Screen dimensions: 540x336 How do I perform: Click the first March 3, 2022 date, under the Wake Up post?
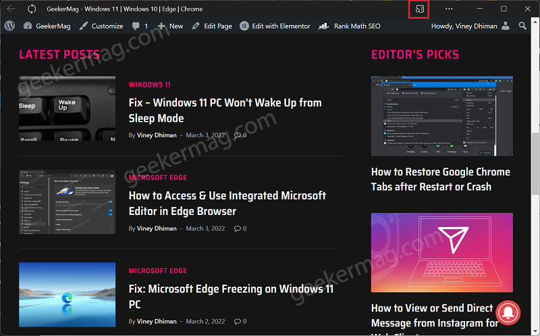pyautogui.click(x=205, y=135)
